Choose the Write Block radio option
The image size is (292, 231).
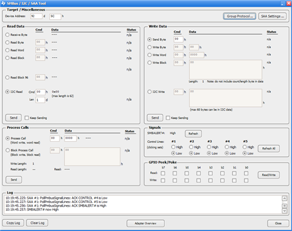click(x=150, y=63)
